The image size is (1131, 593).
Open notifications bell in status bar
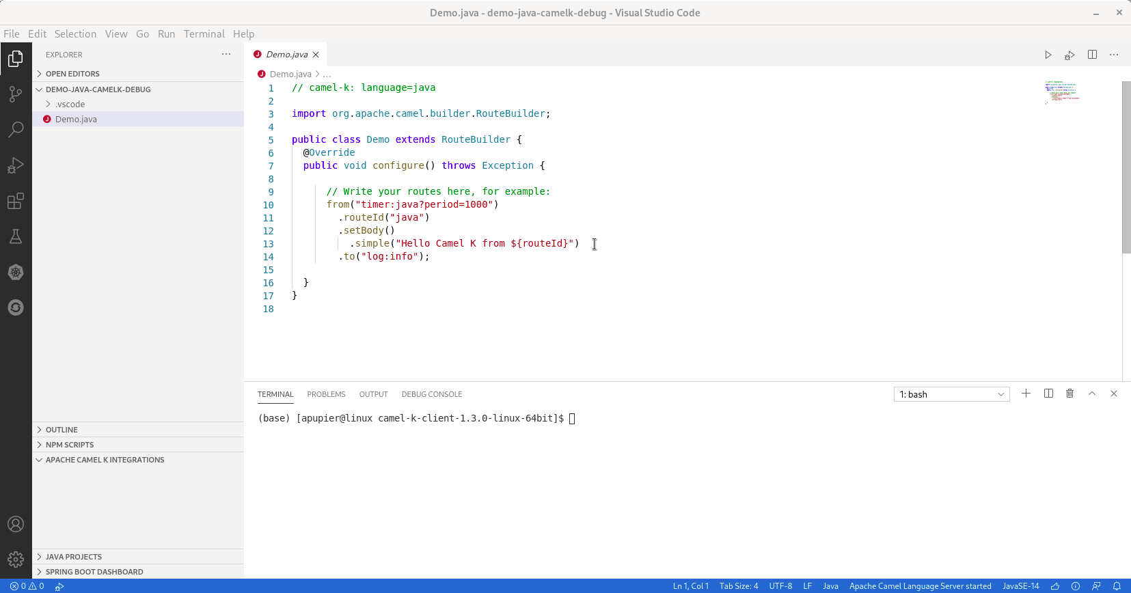pos(1117,586)
